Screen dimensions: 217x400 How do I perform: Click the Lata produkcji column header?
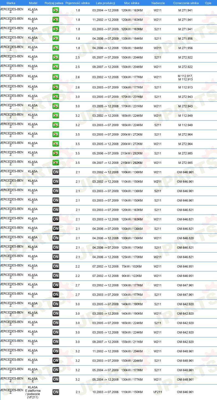click(105, 3)
